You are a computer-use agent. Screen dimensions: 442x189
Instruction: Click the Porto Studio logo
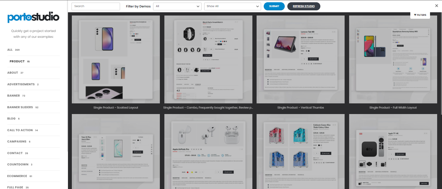click(33, 17)
